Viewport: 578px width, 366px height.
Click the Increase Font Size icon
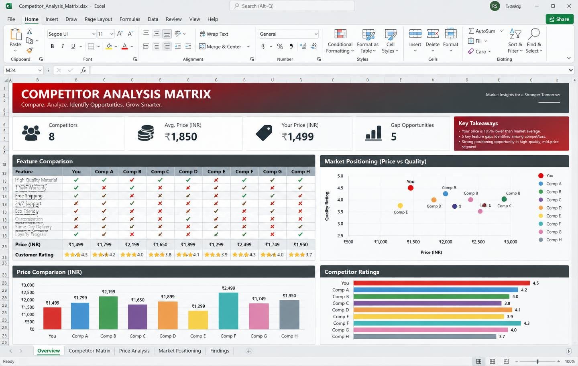pos(120,34)
